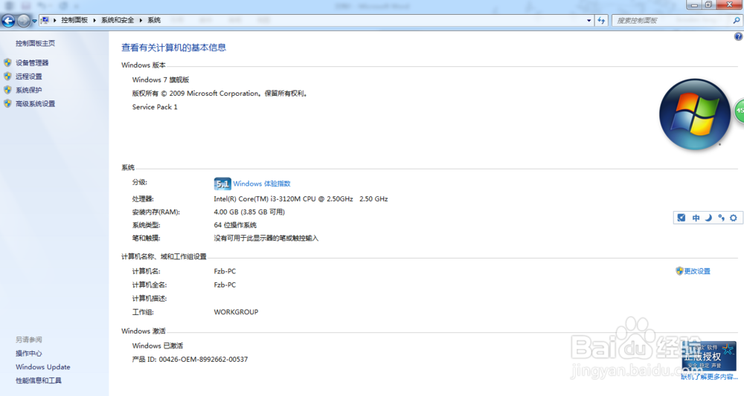744x396 pixels.
Task: Click the 更改设置 link
Action: [697, 271]
